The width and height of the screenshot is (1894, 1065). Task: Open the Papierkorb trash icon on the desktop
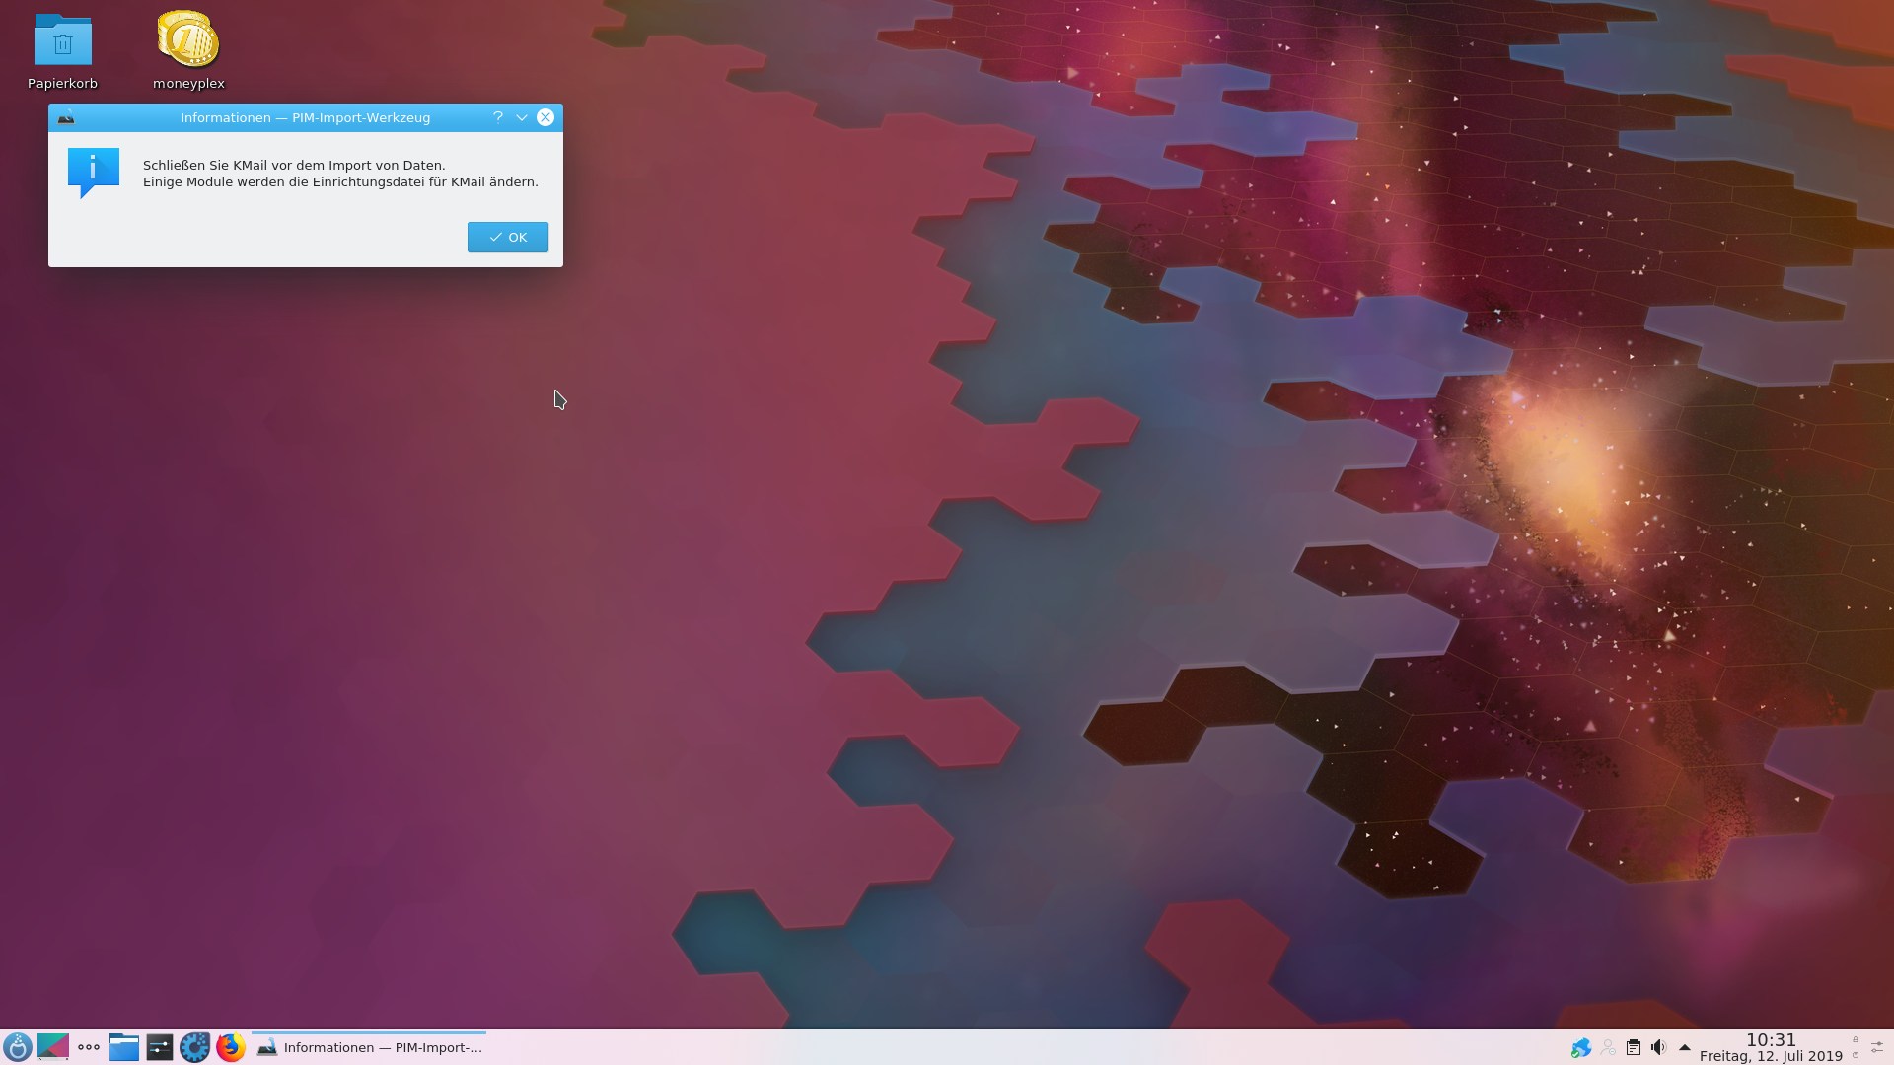click(x=62, y=52)
